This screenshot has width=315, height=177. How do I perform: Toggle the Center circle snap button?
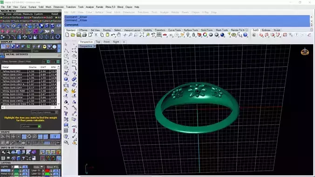pyautogui.click(x=34, y=136)
